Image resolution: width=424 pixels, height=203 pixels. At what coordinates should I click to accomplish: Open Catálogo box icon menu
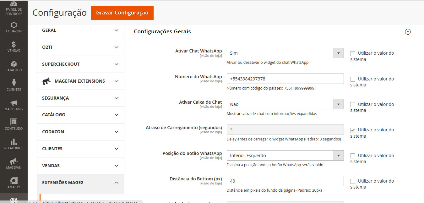coord(14,66)
